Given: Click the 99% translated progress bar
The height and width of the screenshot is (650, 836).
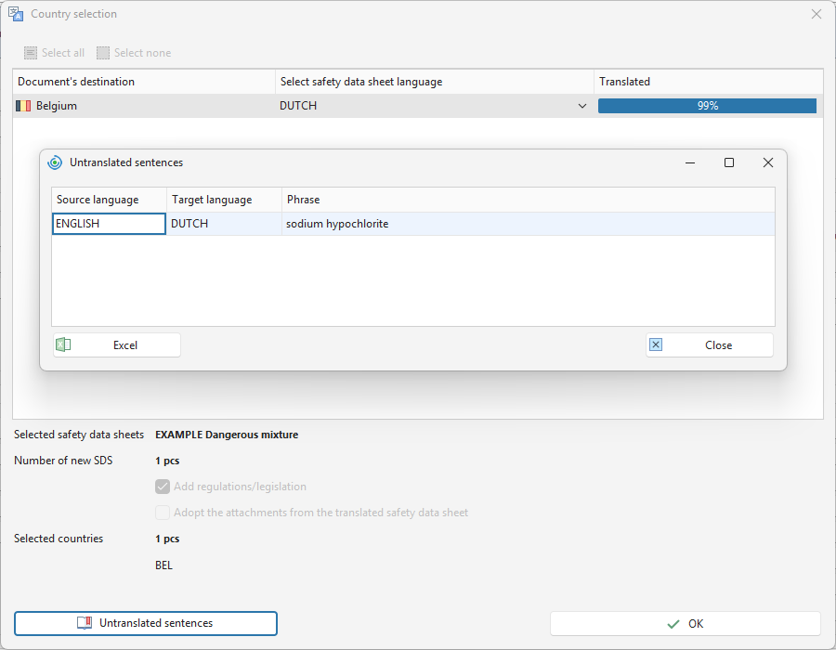Looking at the screenshot, I should [707, 106].
